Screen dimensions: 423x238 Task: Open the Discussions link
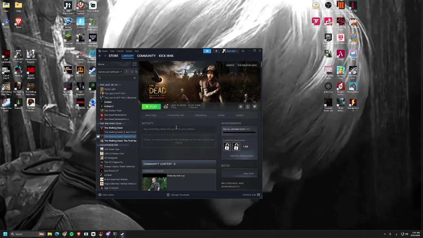(x=201, y=115)
